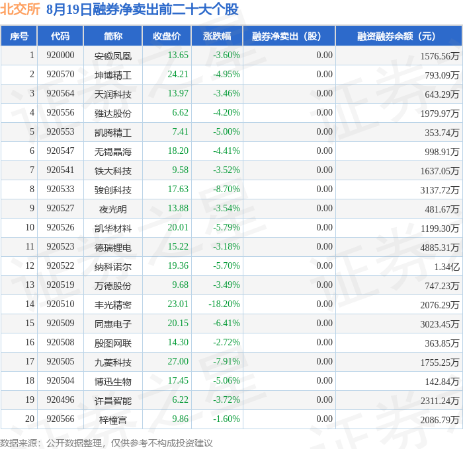Click the 代码 column header

click(60, 36)
